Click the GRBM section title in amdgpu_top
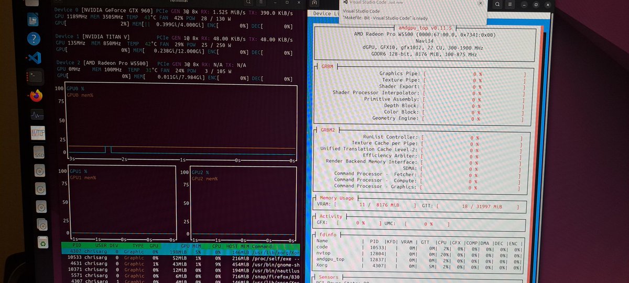Viewport: 629px width, 283px height. (327, 67)
